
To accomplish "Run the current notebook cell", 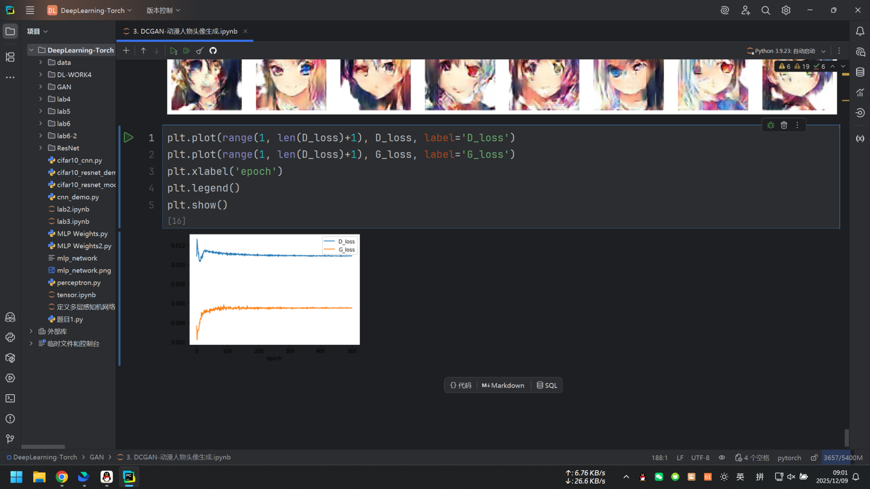I will (x=128, y=137).
